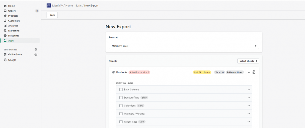Viewport: 305px width, 128px height.
Task: Click the Products sheet title
Action: 122,72
